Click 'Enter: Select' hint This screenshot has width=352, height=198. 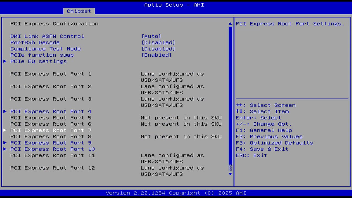click(x=258, y=118)
